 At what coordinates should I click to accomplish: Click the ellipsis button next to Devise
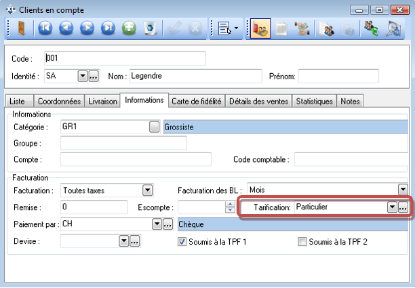(134, 241)
